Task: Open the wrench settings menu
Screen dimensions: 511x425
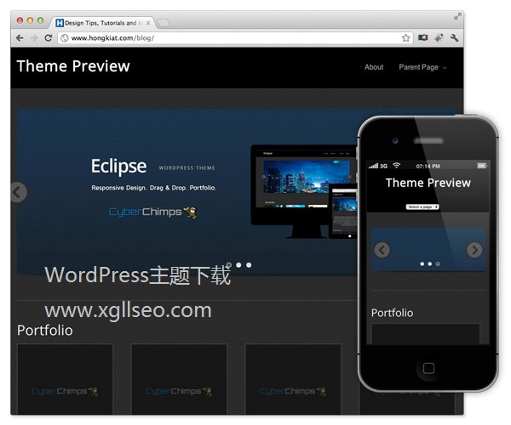Action: pos(454,37)
